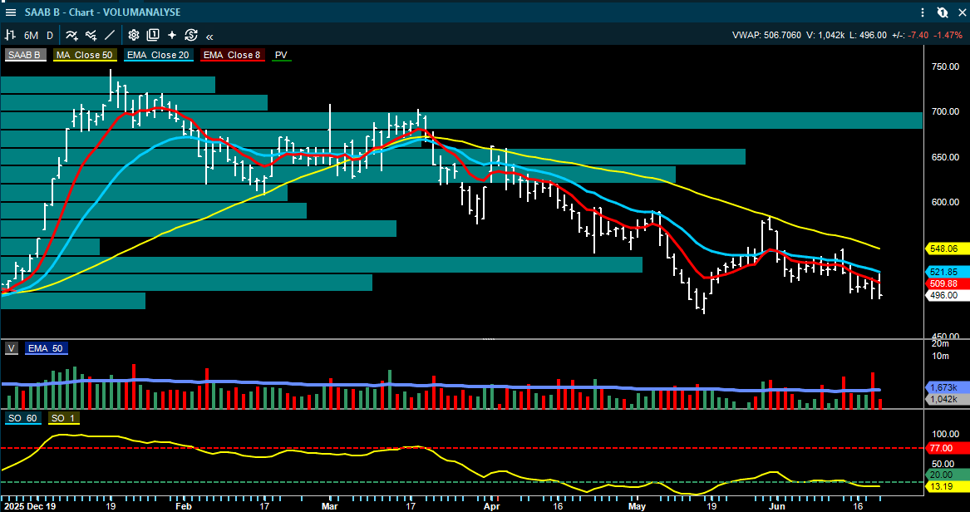The width and height of the screenshot is (970, 512).
Task: Click the Mar date axis label
Action: (x=329, y=505)
